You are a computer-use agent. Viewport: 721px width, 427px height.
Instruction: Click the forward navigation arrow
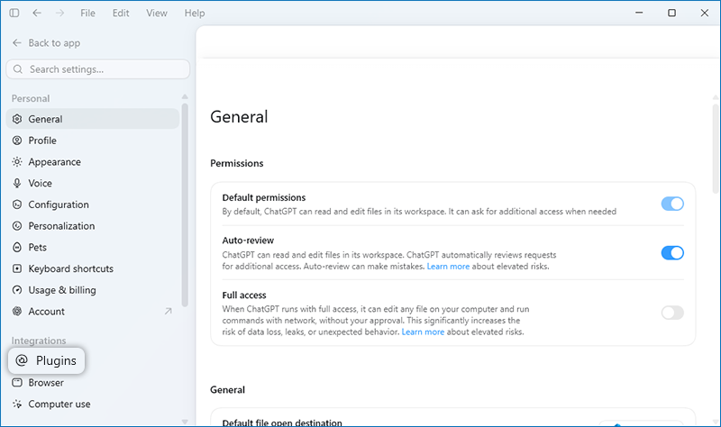[x=59, y=13]
